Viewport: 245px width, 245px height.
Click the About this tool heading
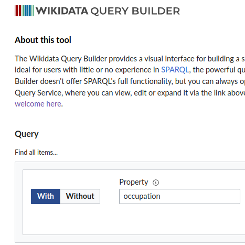[x=43, y=40]
